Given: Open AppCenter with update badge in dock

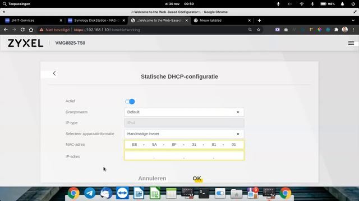Looking at the screenshot, I should [253, 193].
